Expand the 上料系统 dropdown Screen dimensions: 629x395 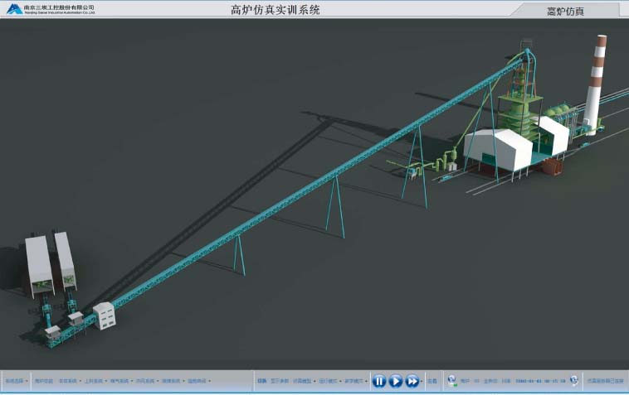click(x=95, y=381)
